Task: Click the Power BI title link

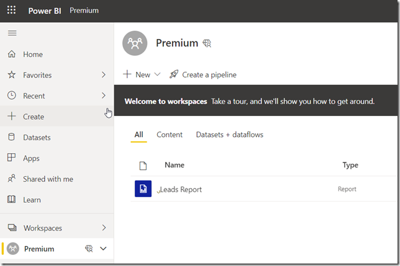Action: (45, 11)
